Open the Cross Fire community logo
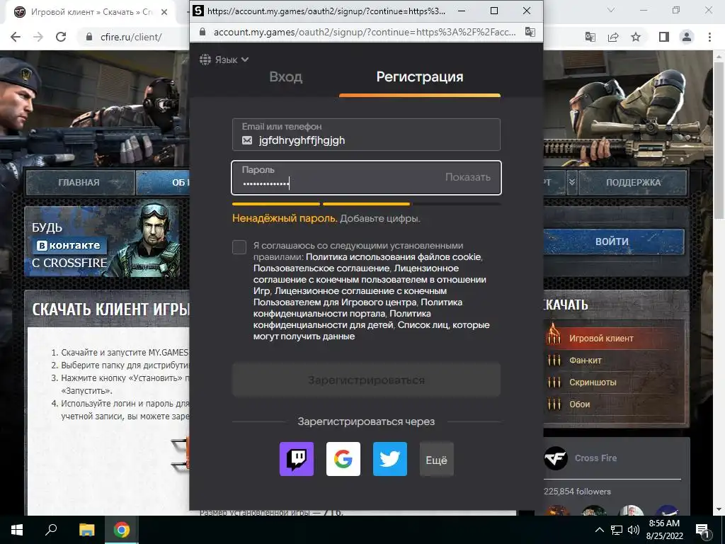This screenshot has height=544, width=725. coord(555,458)
